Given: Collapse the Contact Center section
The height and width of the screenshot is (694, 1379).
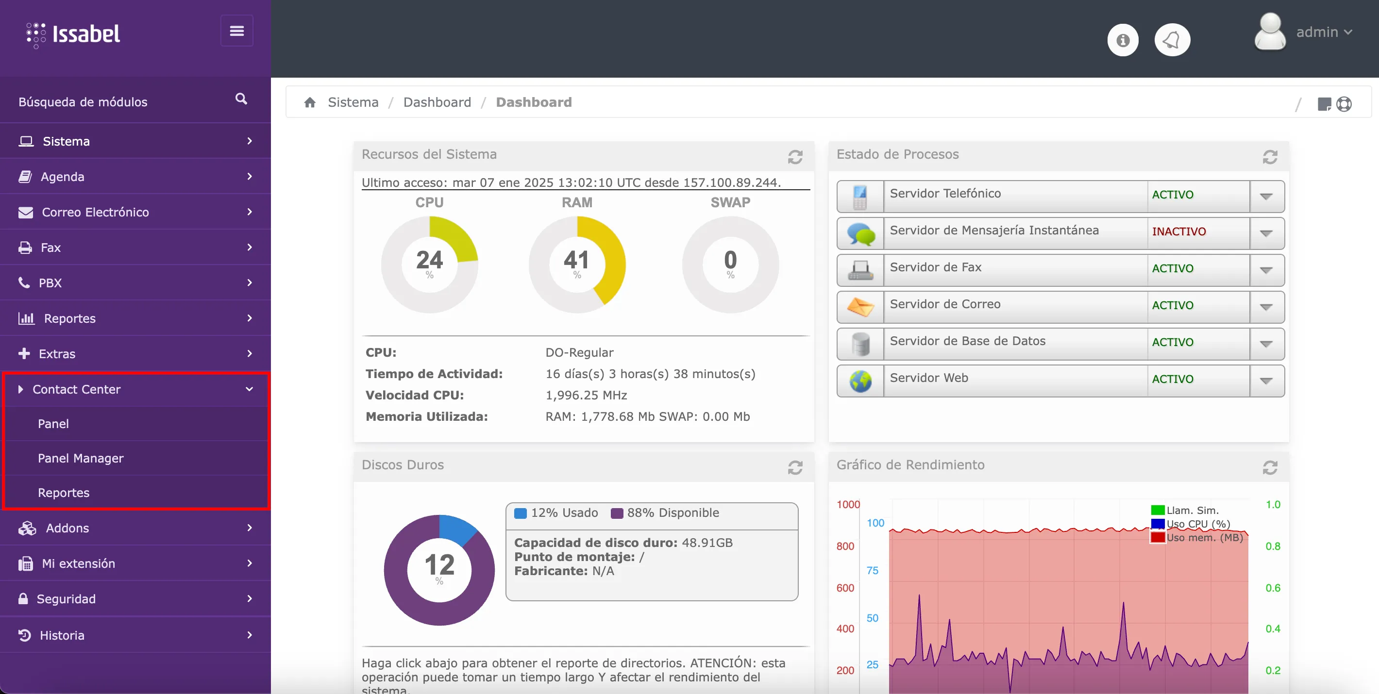Looking at the screenshot, I should point(249,389).
